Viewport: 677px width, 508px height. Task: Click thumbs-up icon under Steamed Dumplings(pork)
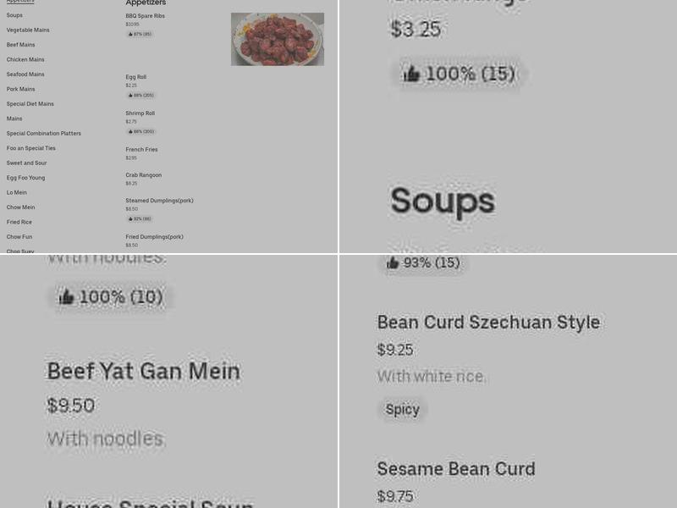click(130, 218)
